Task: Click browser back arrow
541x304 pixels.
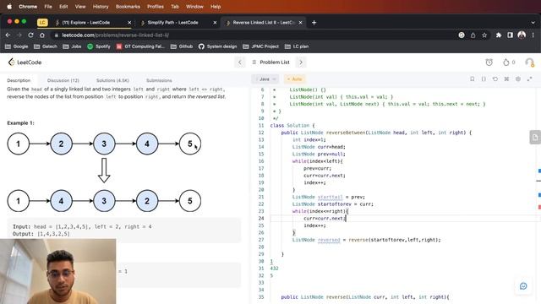Action: 8,35
